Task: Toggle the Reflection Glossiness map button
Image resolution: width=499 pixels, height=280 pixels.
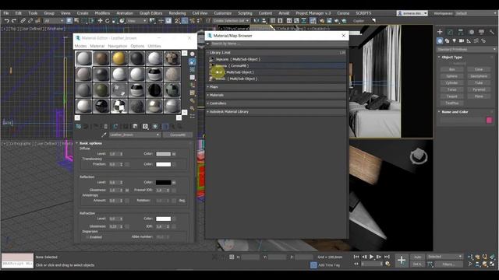Action: [x=127, y=190]
